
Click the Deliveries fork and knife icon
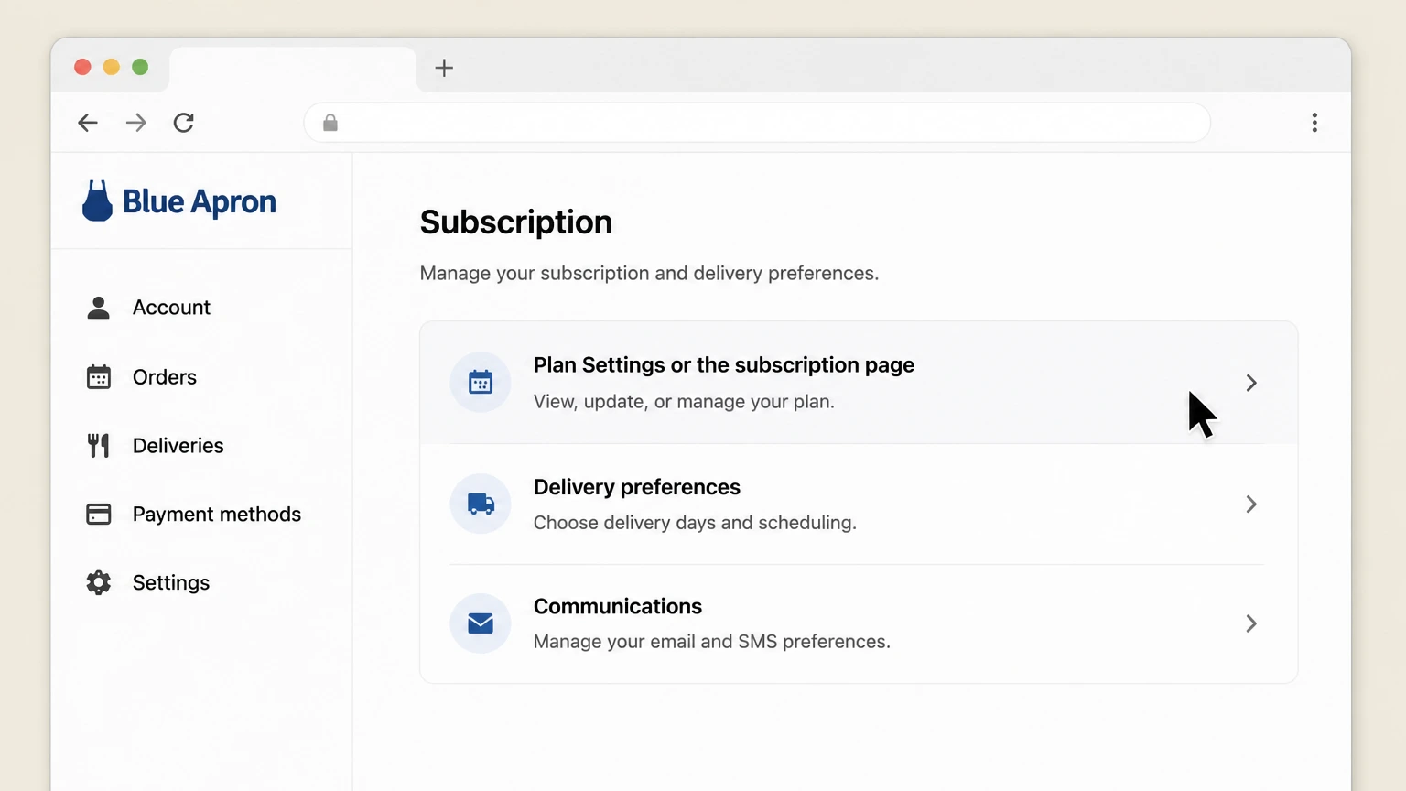(x=99, y=446)
